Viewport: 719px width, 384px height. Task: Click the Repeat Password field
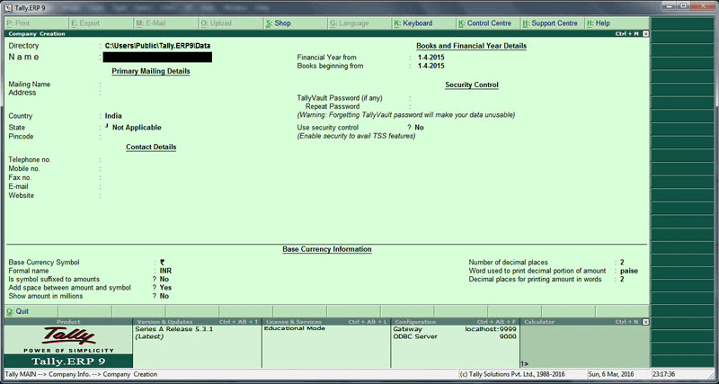[x=458, y=106]
